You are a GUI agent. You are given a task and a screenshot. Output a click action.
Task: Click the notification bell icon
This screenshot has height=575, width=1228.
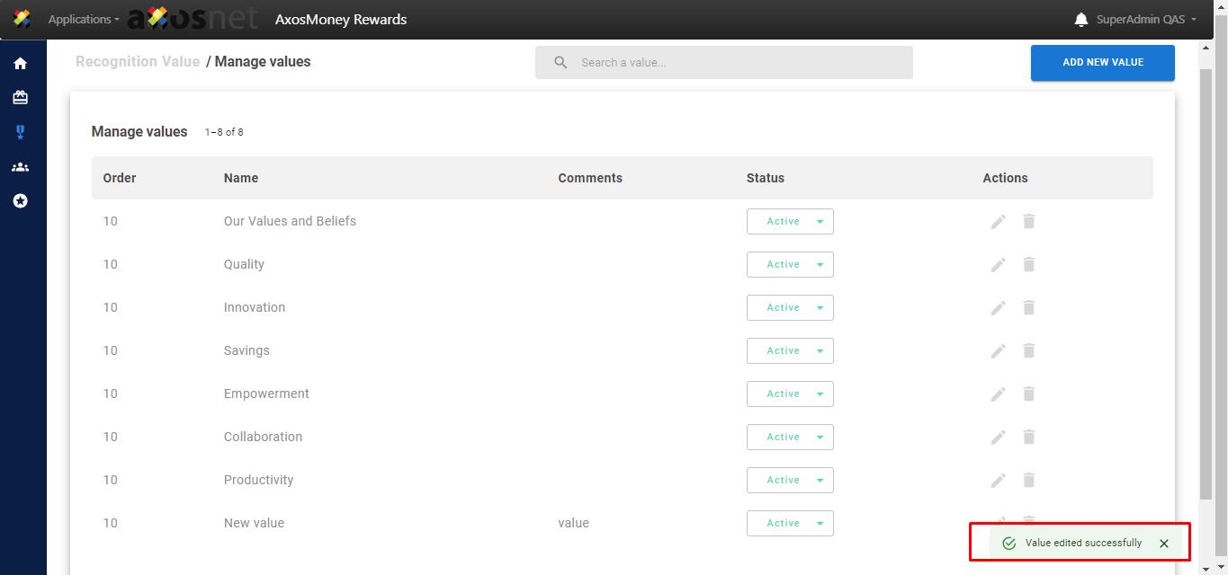(1081, 20)
